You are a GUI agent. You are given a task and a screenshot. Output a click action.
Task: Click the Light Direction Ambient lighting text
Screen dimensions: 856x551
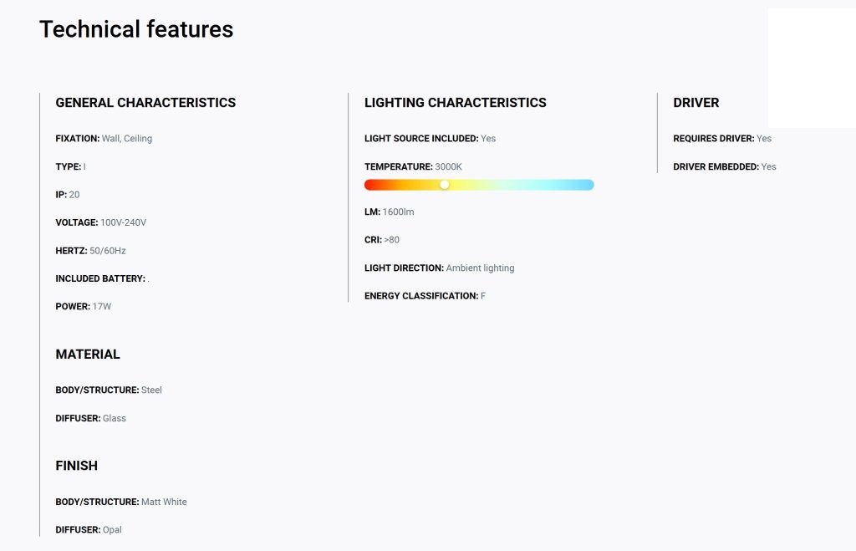click(x=480, y=268)
